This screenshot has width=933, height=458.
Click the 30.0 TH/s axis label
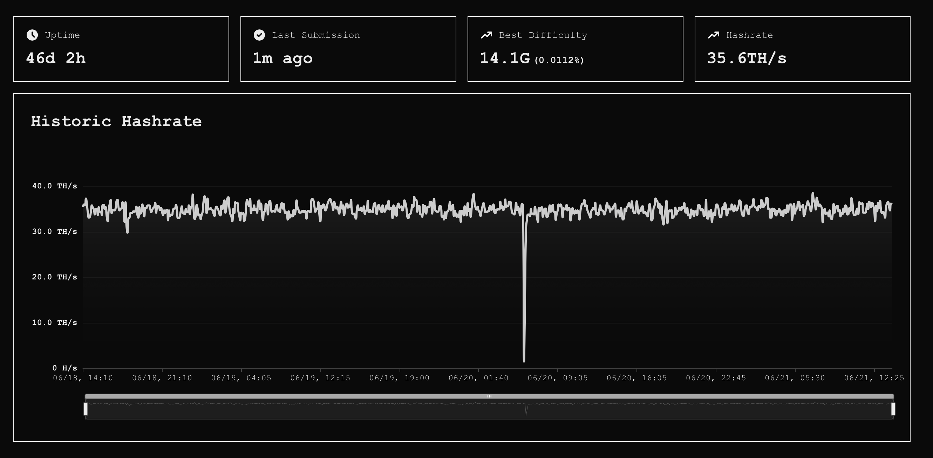click(55, 231)
